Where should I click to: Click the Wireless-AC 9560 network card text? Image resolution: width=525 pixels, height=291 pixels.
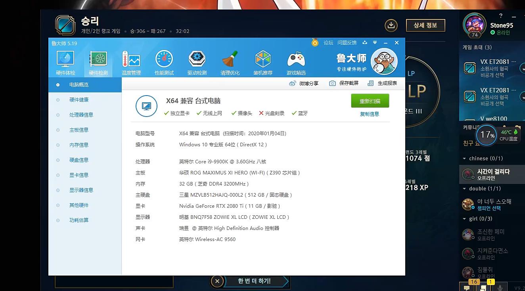click(207, 239)
